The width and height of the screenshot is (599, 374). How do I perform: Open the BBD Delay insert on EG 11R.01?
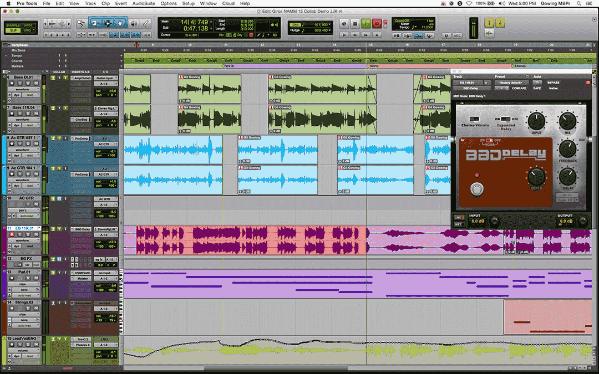(82, 228)
